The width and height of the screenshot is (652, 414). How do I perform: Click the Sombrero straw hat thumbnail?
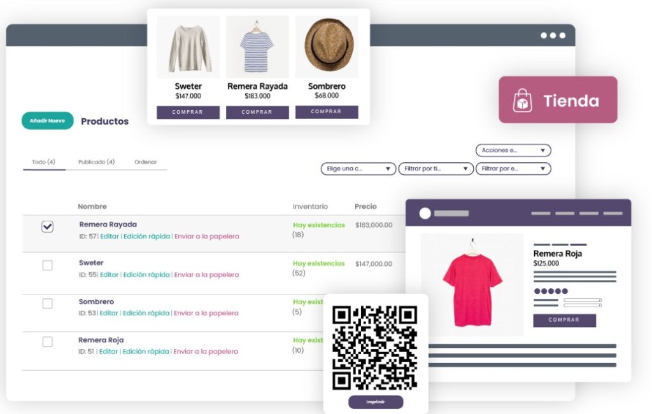[327, 47]
